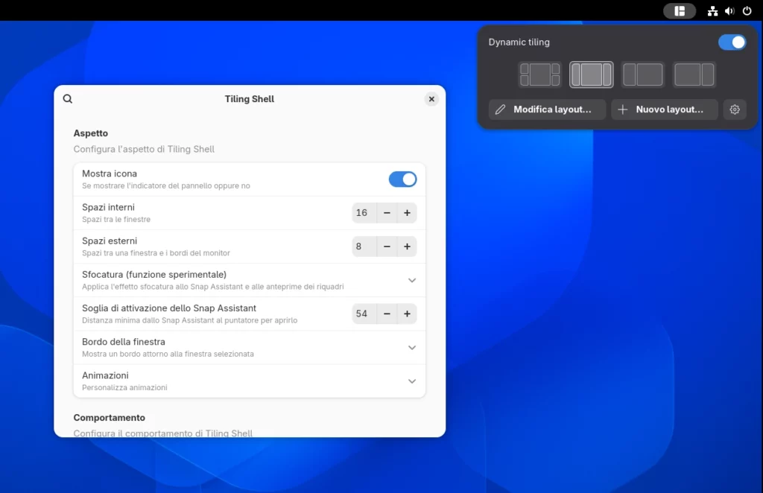Click the network status icon
This screenshot has height=493, width=763.
[712, 10]
